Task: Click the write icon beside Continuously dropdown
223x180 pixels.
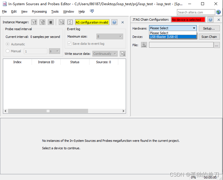Action: (123, 54)
